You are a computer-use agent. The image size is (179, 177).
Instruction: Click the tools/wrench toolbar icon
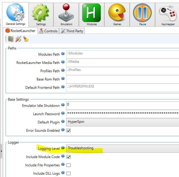tap(18, 39)
